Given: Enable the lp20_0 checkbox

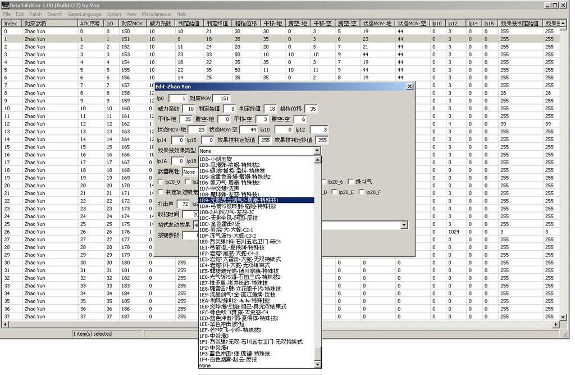Looking at the screenshot, I should tap(161, 182).
